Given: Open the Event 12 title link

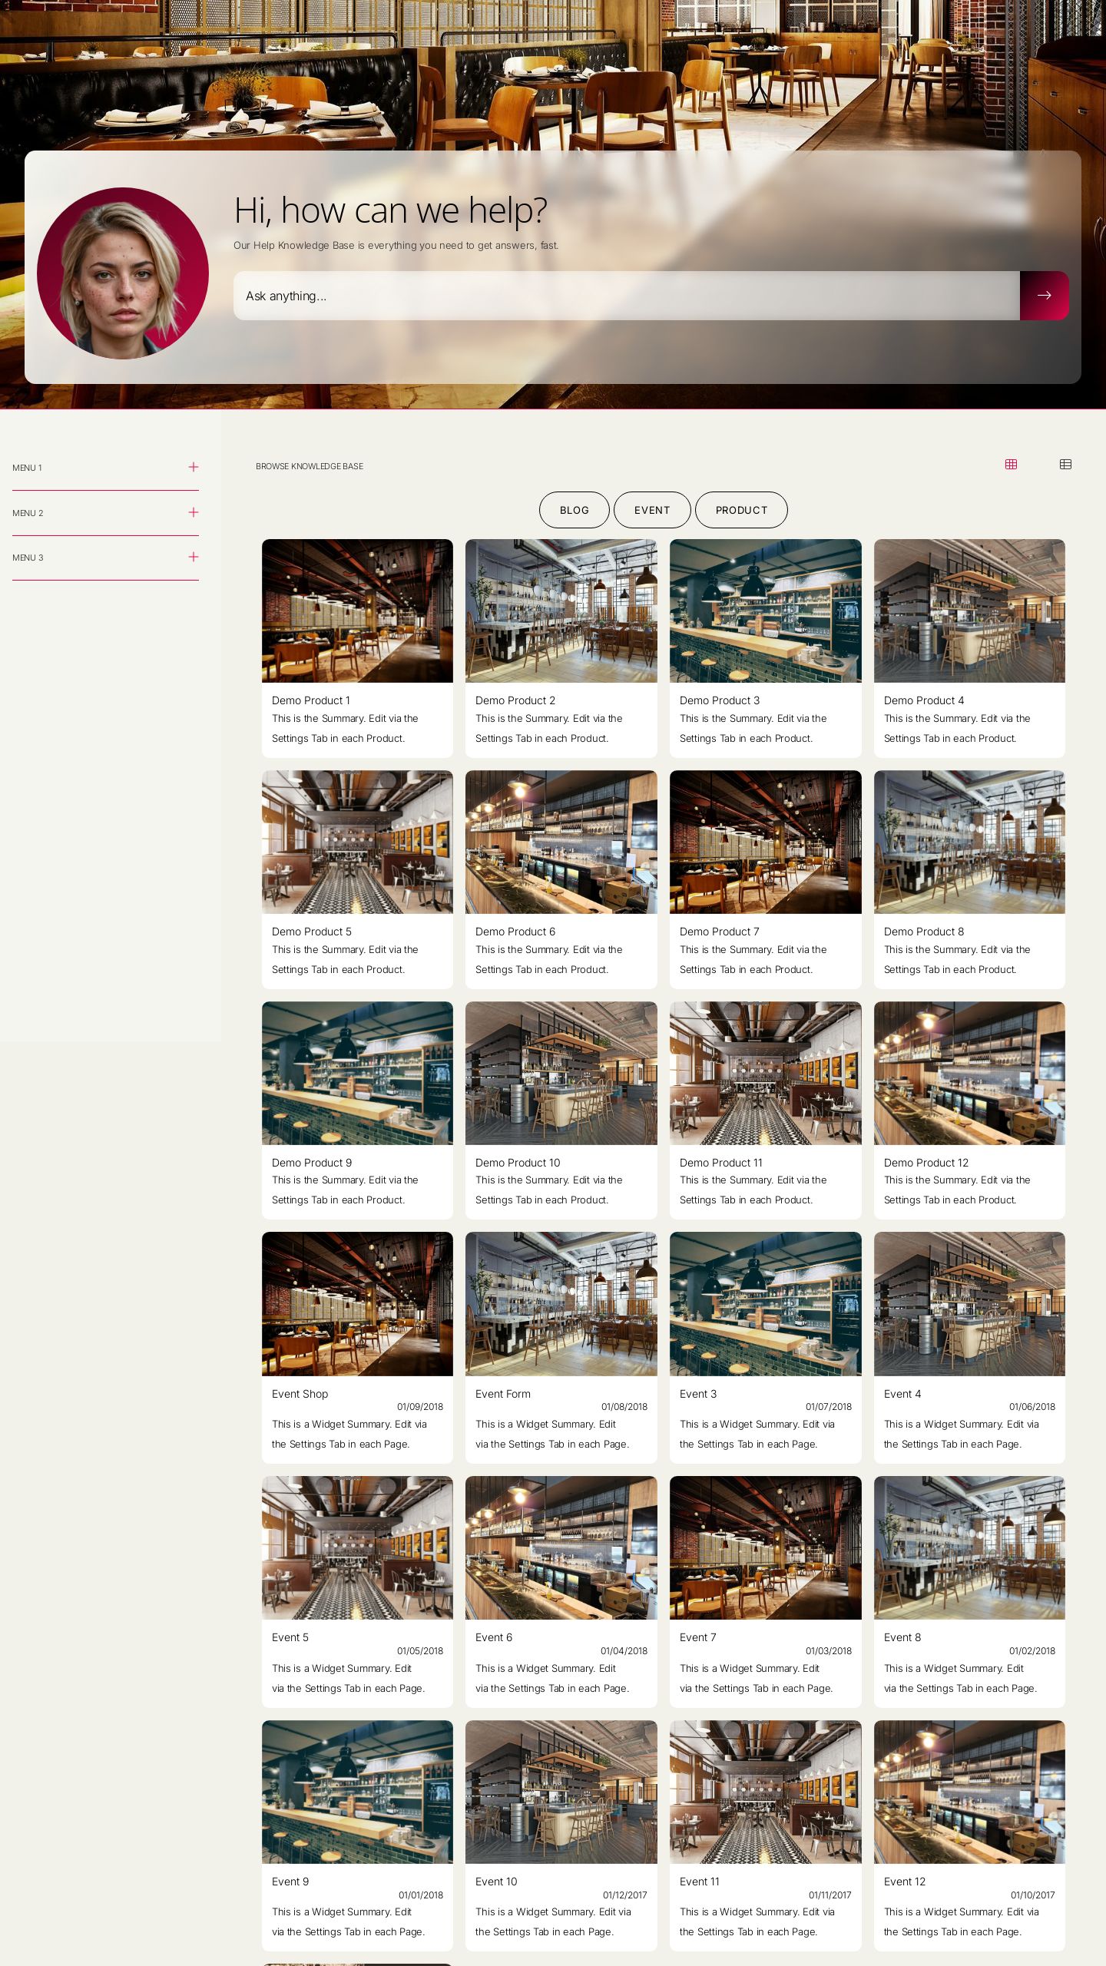Looking at the screenshot, I should (904, 1882).
